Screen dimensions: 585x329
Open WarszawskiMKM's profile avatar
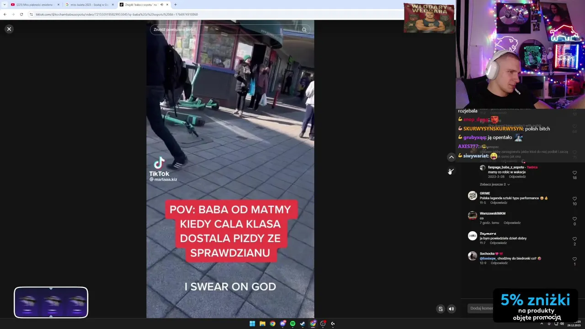click(x=473, y=216)
